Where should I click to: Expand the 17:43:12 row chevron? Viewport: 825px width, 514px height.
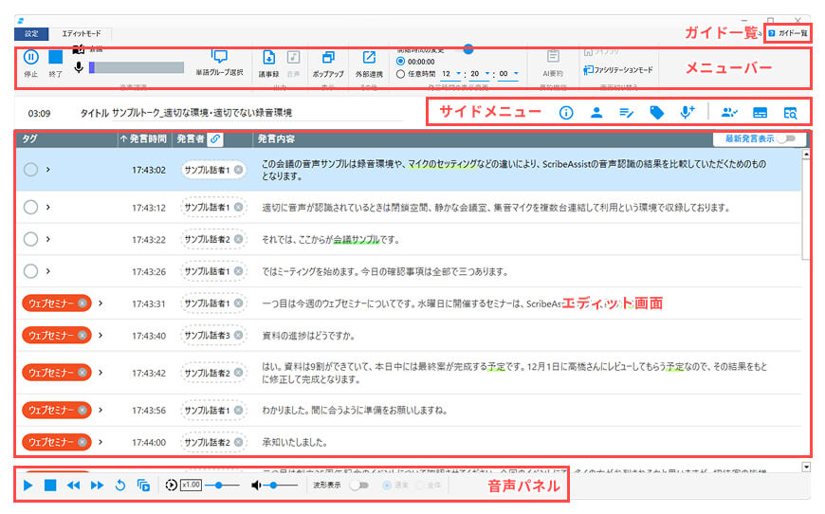click(47, 208)
